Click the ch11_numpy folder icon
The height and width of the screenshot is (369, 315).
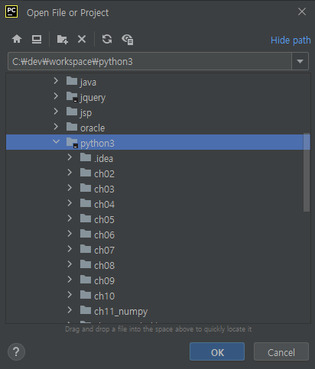click(x=86, y=310)
